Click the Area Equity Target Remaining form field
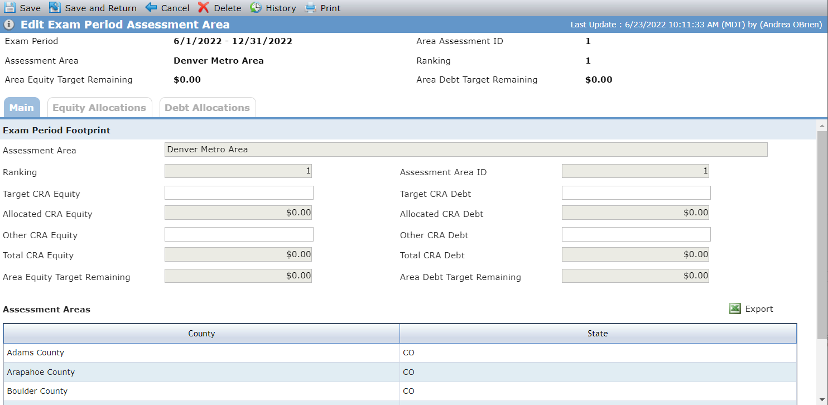This screenshot has width=828, height=405. click(x=238, y=276)
